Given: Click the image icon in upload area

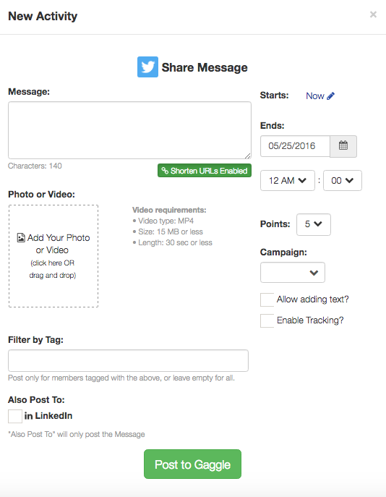Looking at the screenshot, I should tap(21, 238).
